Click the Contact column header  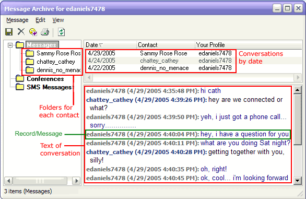click(166, 45)
